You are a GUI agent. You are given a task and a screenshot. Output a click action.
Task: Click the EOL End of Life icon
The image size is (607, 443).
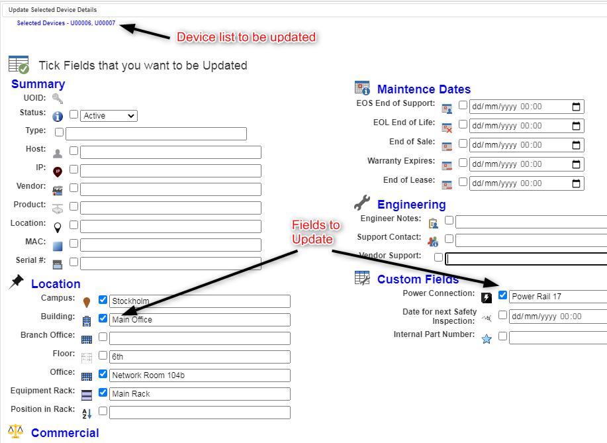[447, 128]
